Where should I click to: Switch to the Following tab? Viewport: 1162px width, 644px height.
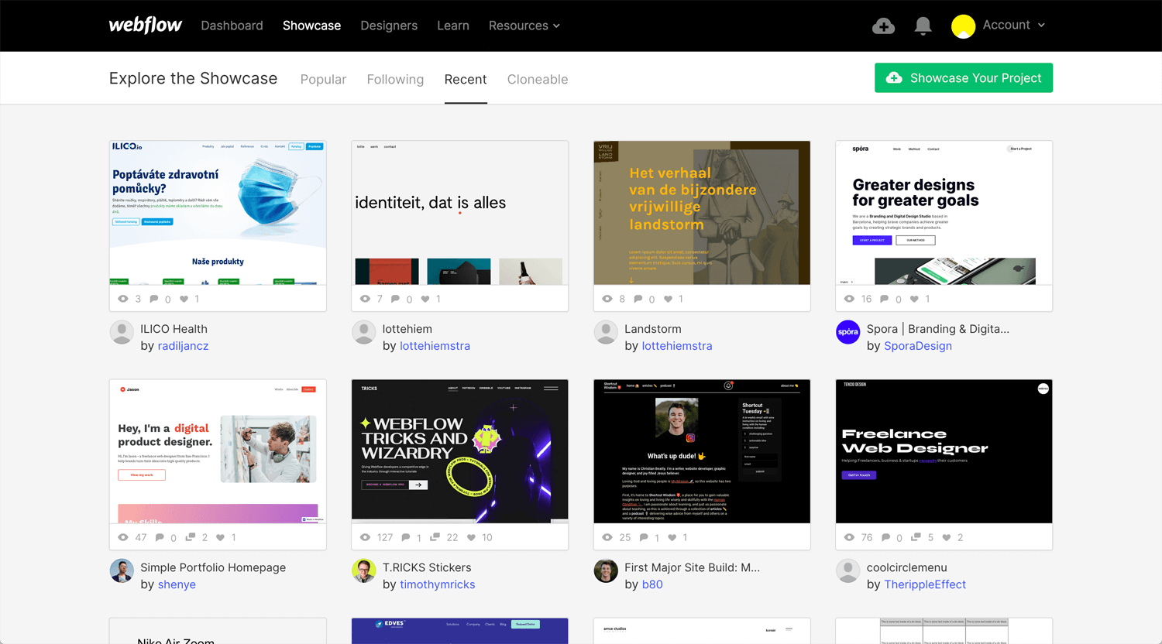pos(395,79)
